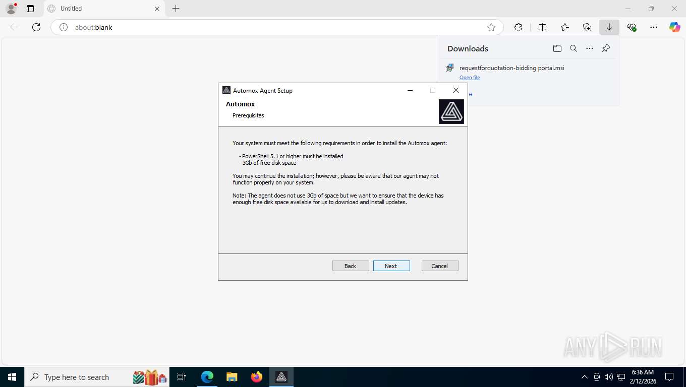Image resolution: width=686 pixels, height=387 pixels.
Task: Open Copilot icon in Edge toolbar
Action: (675, 27)
